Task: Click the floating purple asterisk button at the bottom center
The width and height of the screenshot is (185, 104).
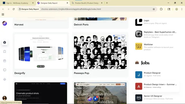Action: (x=90, y=99)
